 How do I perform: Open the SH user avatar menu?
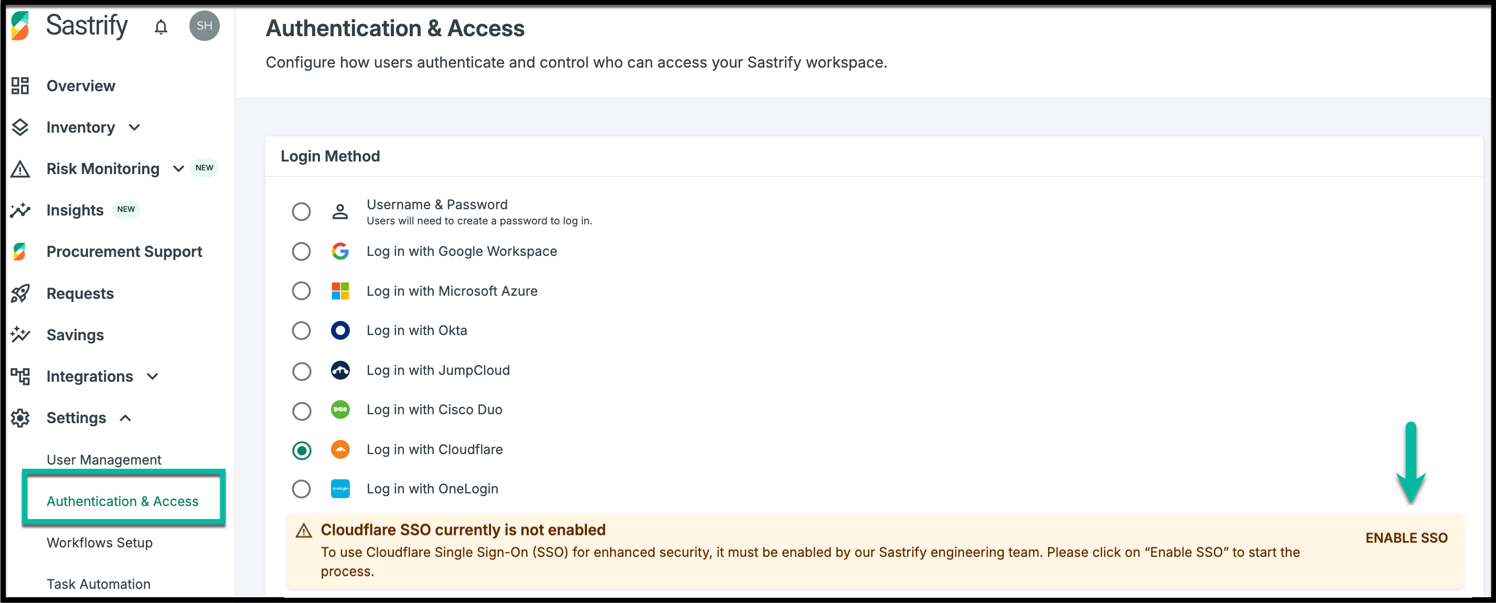tap(204, 26)
